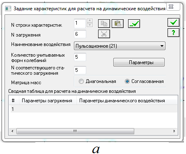Decrease N строки характеристик with down arrow
This screenshot has height=154, width=186.
[x=90, y=25]
